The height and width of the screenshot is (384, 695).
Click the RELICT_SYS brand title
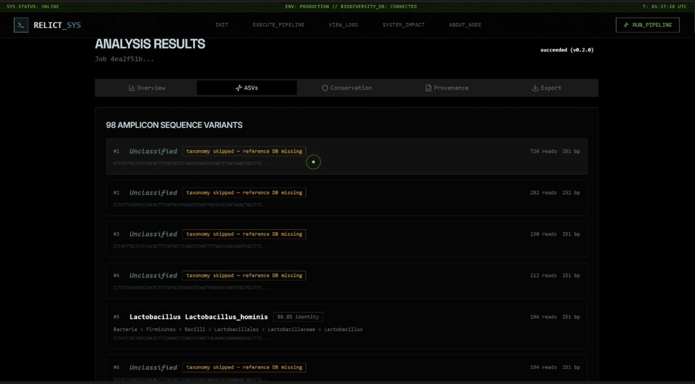[x=57, y=25]
